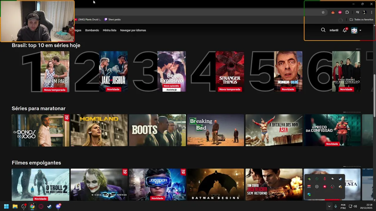Open Chrome media controls icon
Image resolution: width=376 pixels, height=211 pixels.
point(357,12)
